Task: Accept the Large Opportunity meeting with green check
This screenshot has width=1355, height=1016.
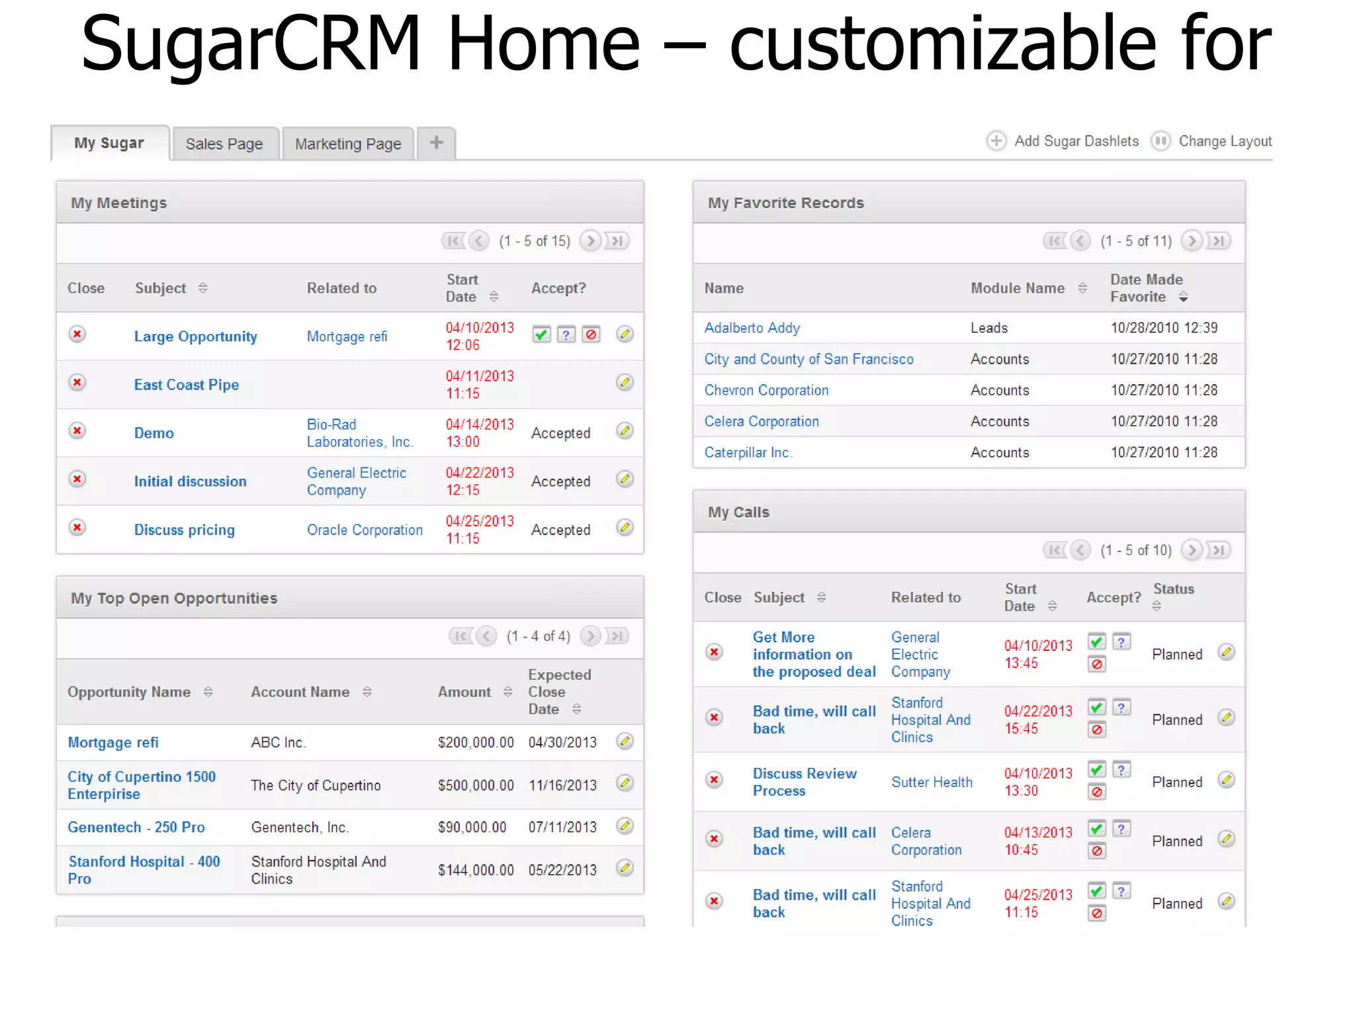Action: tap(541, 335)
